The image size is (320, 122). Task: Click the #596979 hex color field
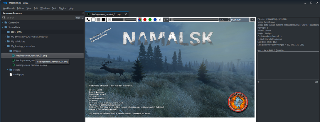coord(240,20)
